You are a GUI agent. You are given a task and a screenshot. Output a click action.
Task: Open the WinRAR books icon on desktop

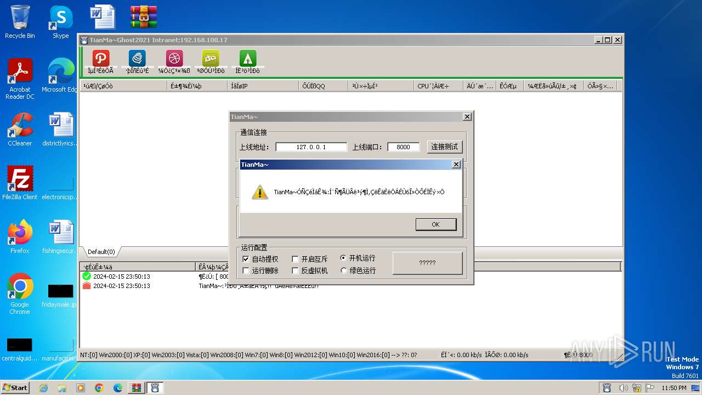[x=144, y=17]
